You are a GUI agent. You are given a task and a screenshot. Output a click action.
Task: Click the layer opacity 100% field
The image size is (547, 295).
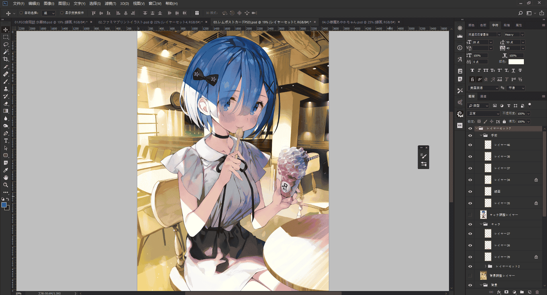(521, 114)
